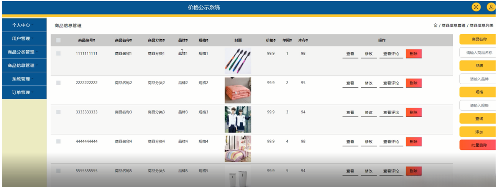Focus the 请输入规格 input field

click(478, 105)
